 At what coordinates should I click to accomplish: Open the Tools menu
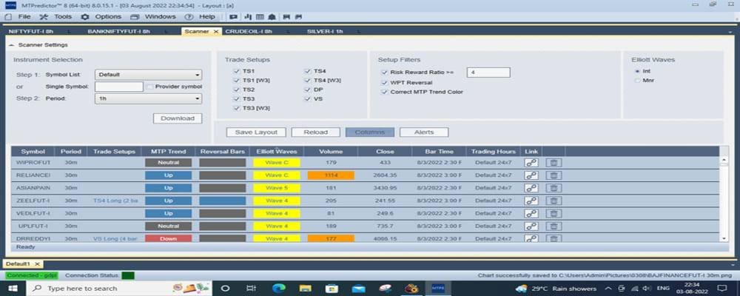coord(63,16)
